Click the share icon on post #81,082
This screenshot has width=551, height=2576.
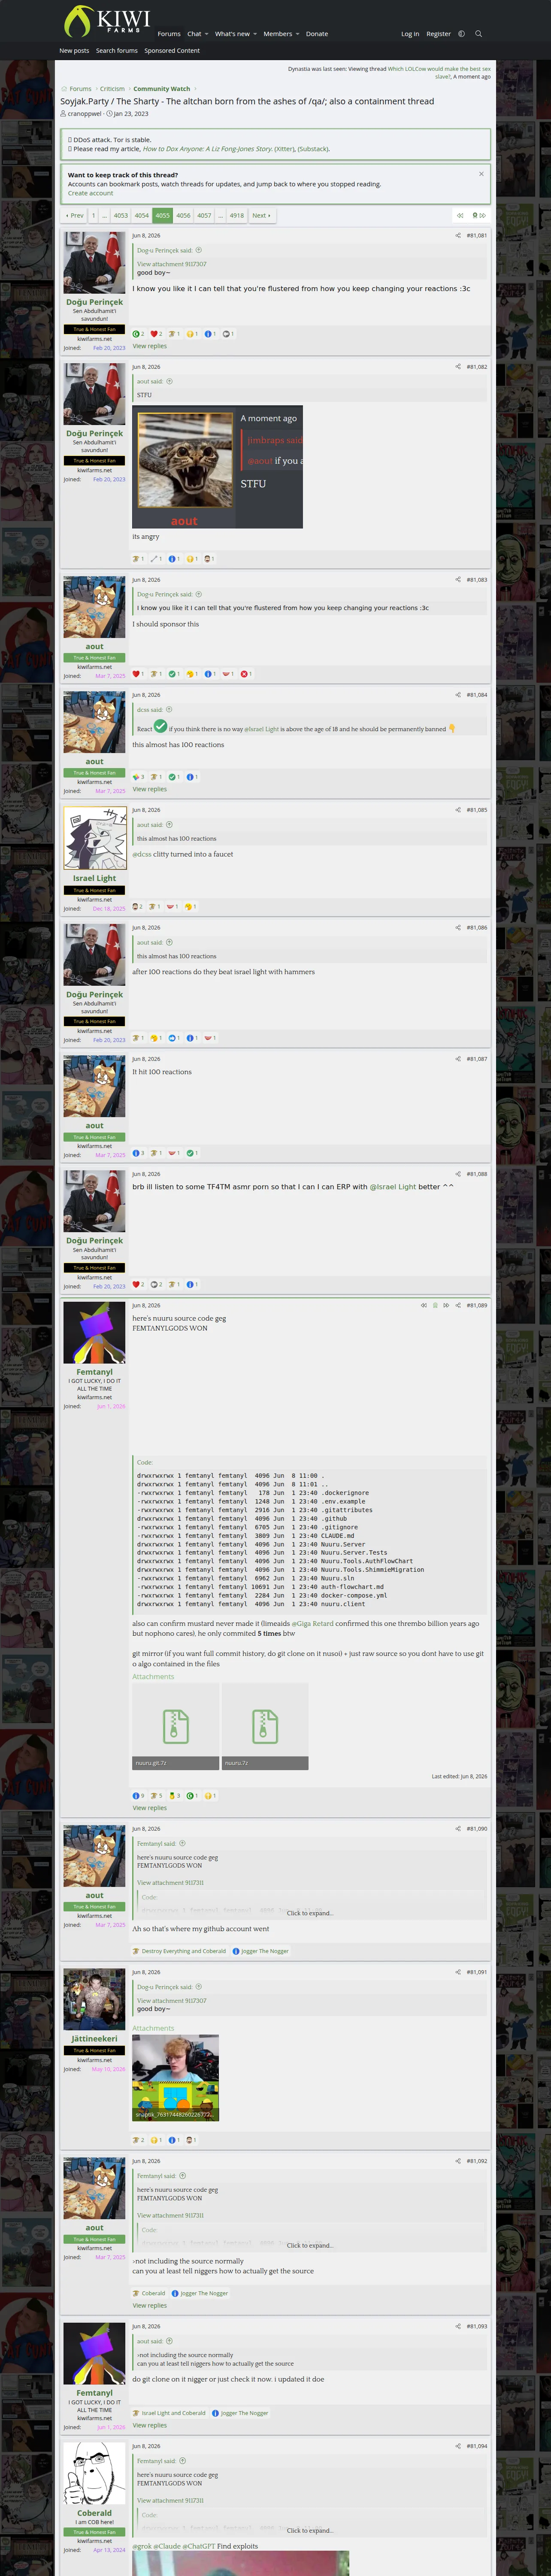pos(458,367)
